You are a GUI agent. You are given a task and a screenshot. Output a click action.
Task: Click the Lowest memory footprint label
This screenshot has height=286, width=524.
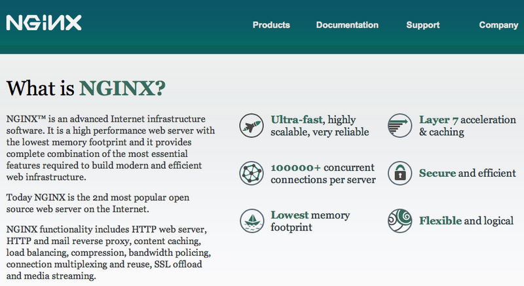point(310,221)
